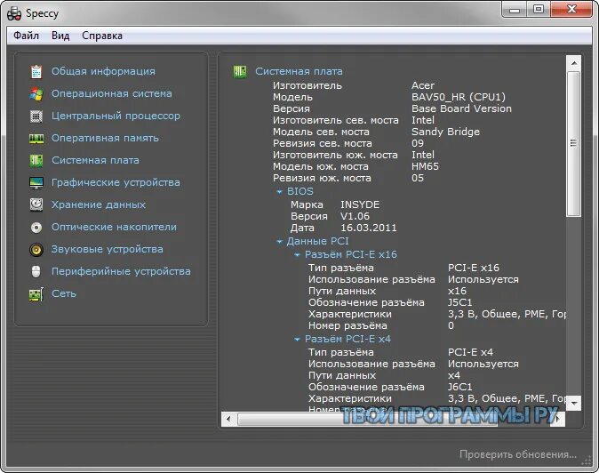
Task: Click the hard disk Хранение данных icon
Action: (36, 204)
